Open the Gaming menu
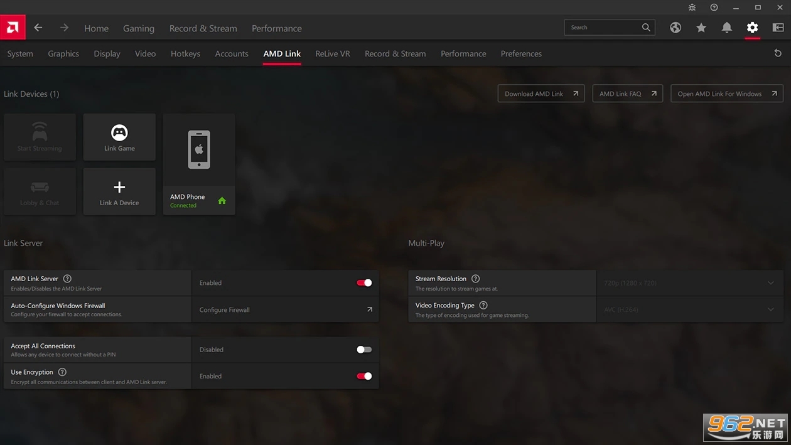The width and height of the screenshot is (791, 445). (139, 28)
